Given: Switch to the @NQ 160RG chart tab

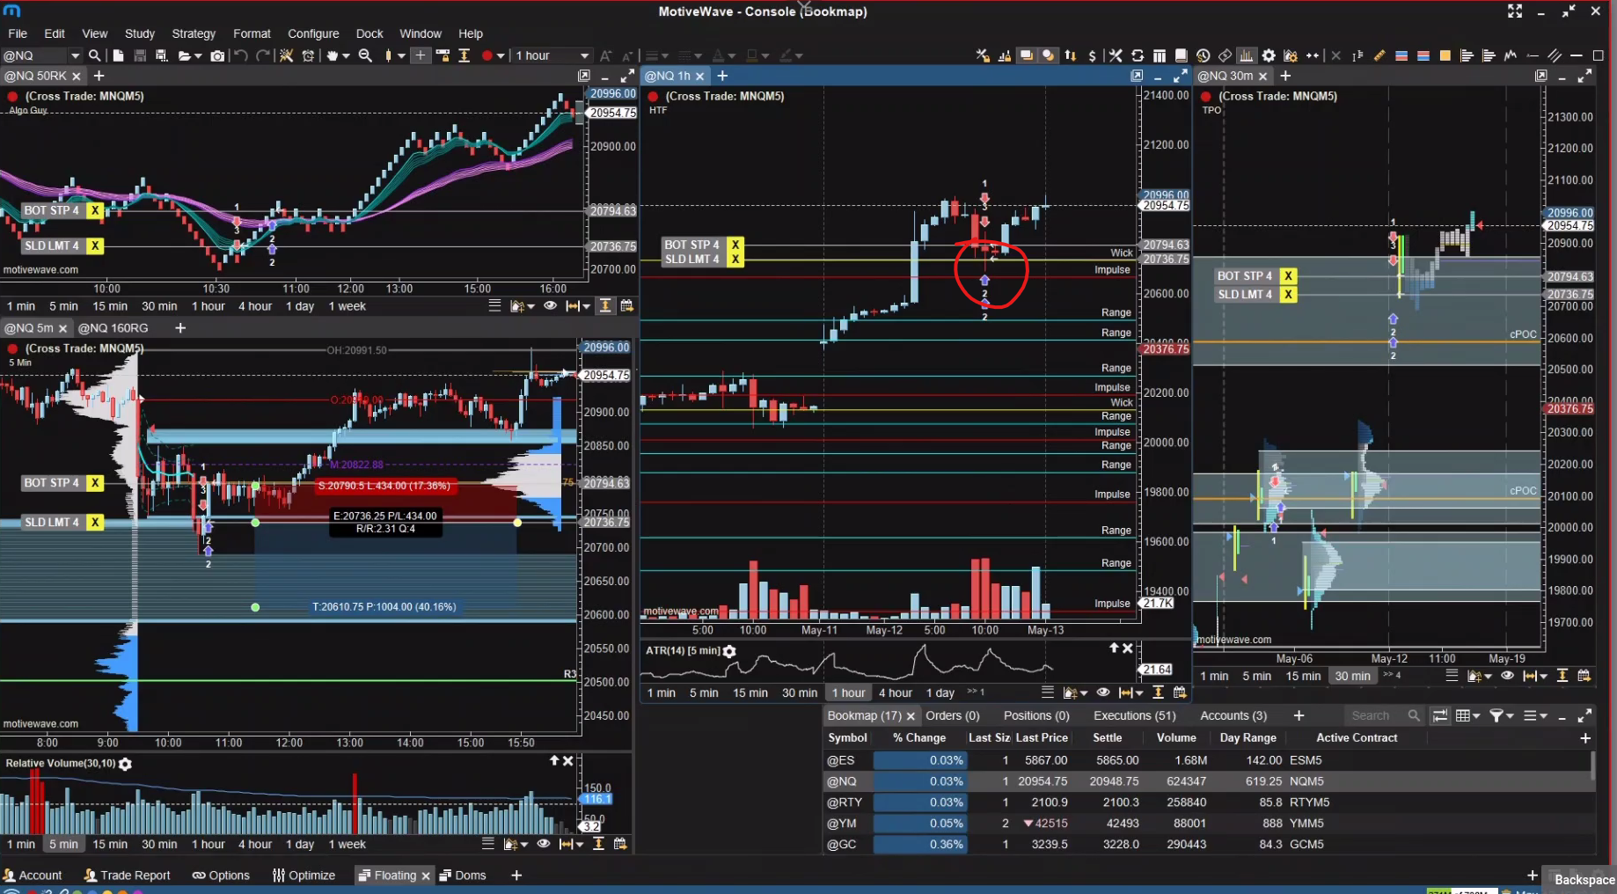Looking at the screenshot, I should [113, 327].
